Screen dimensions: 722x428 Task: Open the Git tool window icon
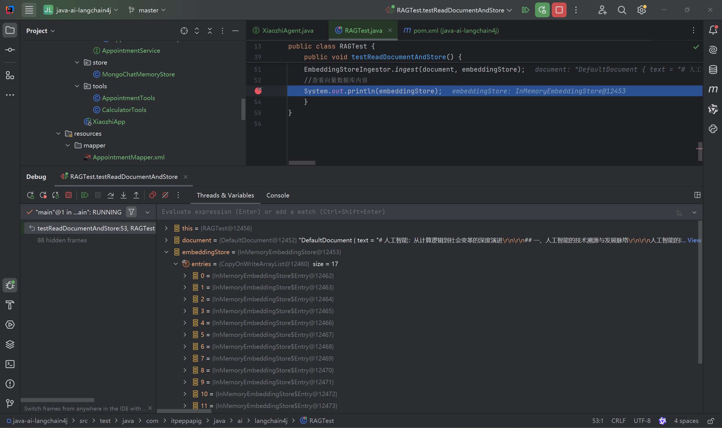[x=10, y=403]
